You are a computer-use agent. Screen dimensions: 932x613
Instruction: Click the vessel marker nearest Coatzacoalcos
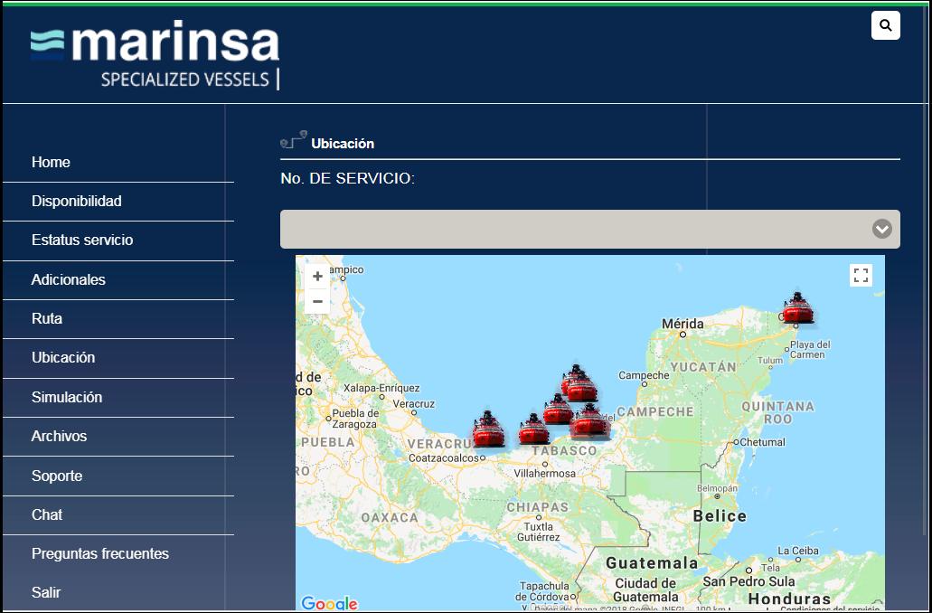pos(488,429)
